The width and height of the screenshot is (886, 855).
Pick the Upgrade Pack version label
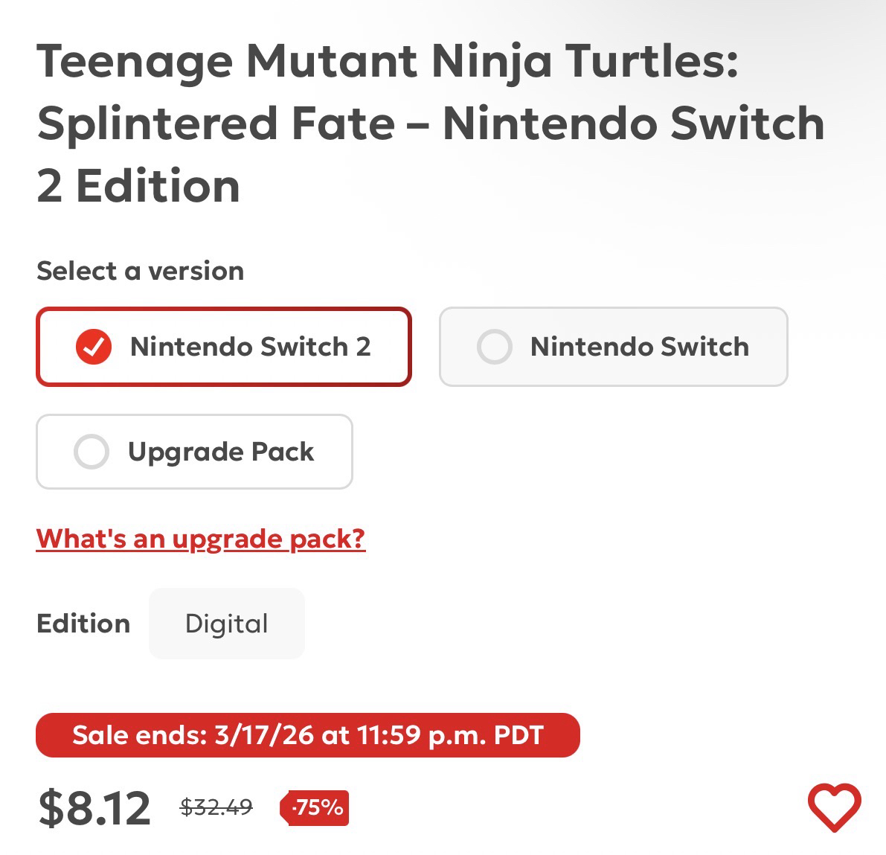(221, 452)
